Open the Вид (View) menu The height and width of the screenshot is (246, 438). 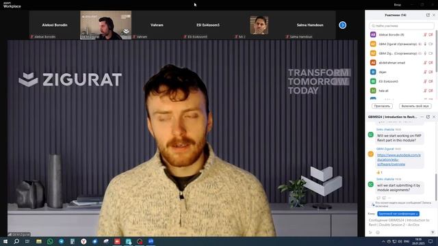tap(397, 5)
